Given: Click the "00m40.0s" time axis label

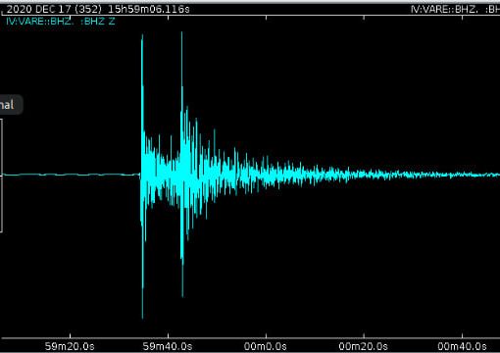Looking at the screenshot, I should pyautogui.click(x=462, y=346).
